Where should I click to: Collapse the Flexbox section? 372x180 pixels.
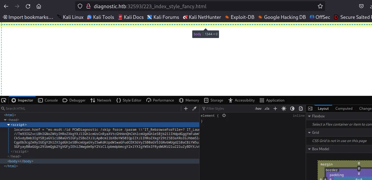pyautogui.click(x=309, y=116)
